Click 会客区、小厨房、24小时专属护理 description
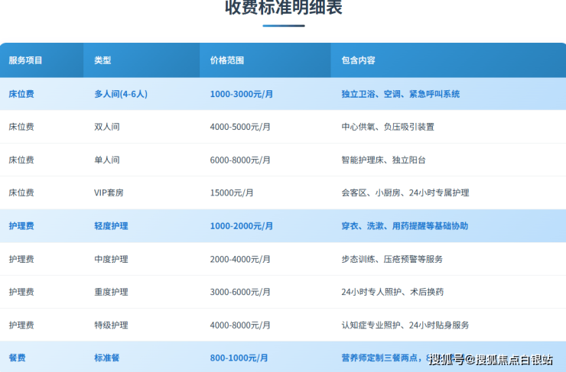The width and height of the screenshot is (566, 372). click(405, 192)
